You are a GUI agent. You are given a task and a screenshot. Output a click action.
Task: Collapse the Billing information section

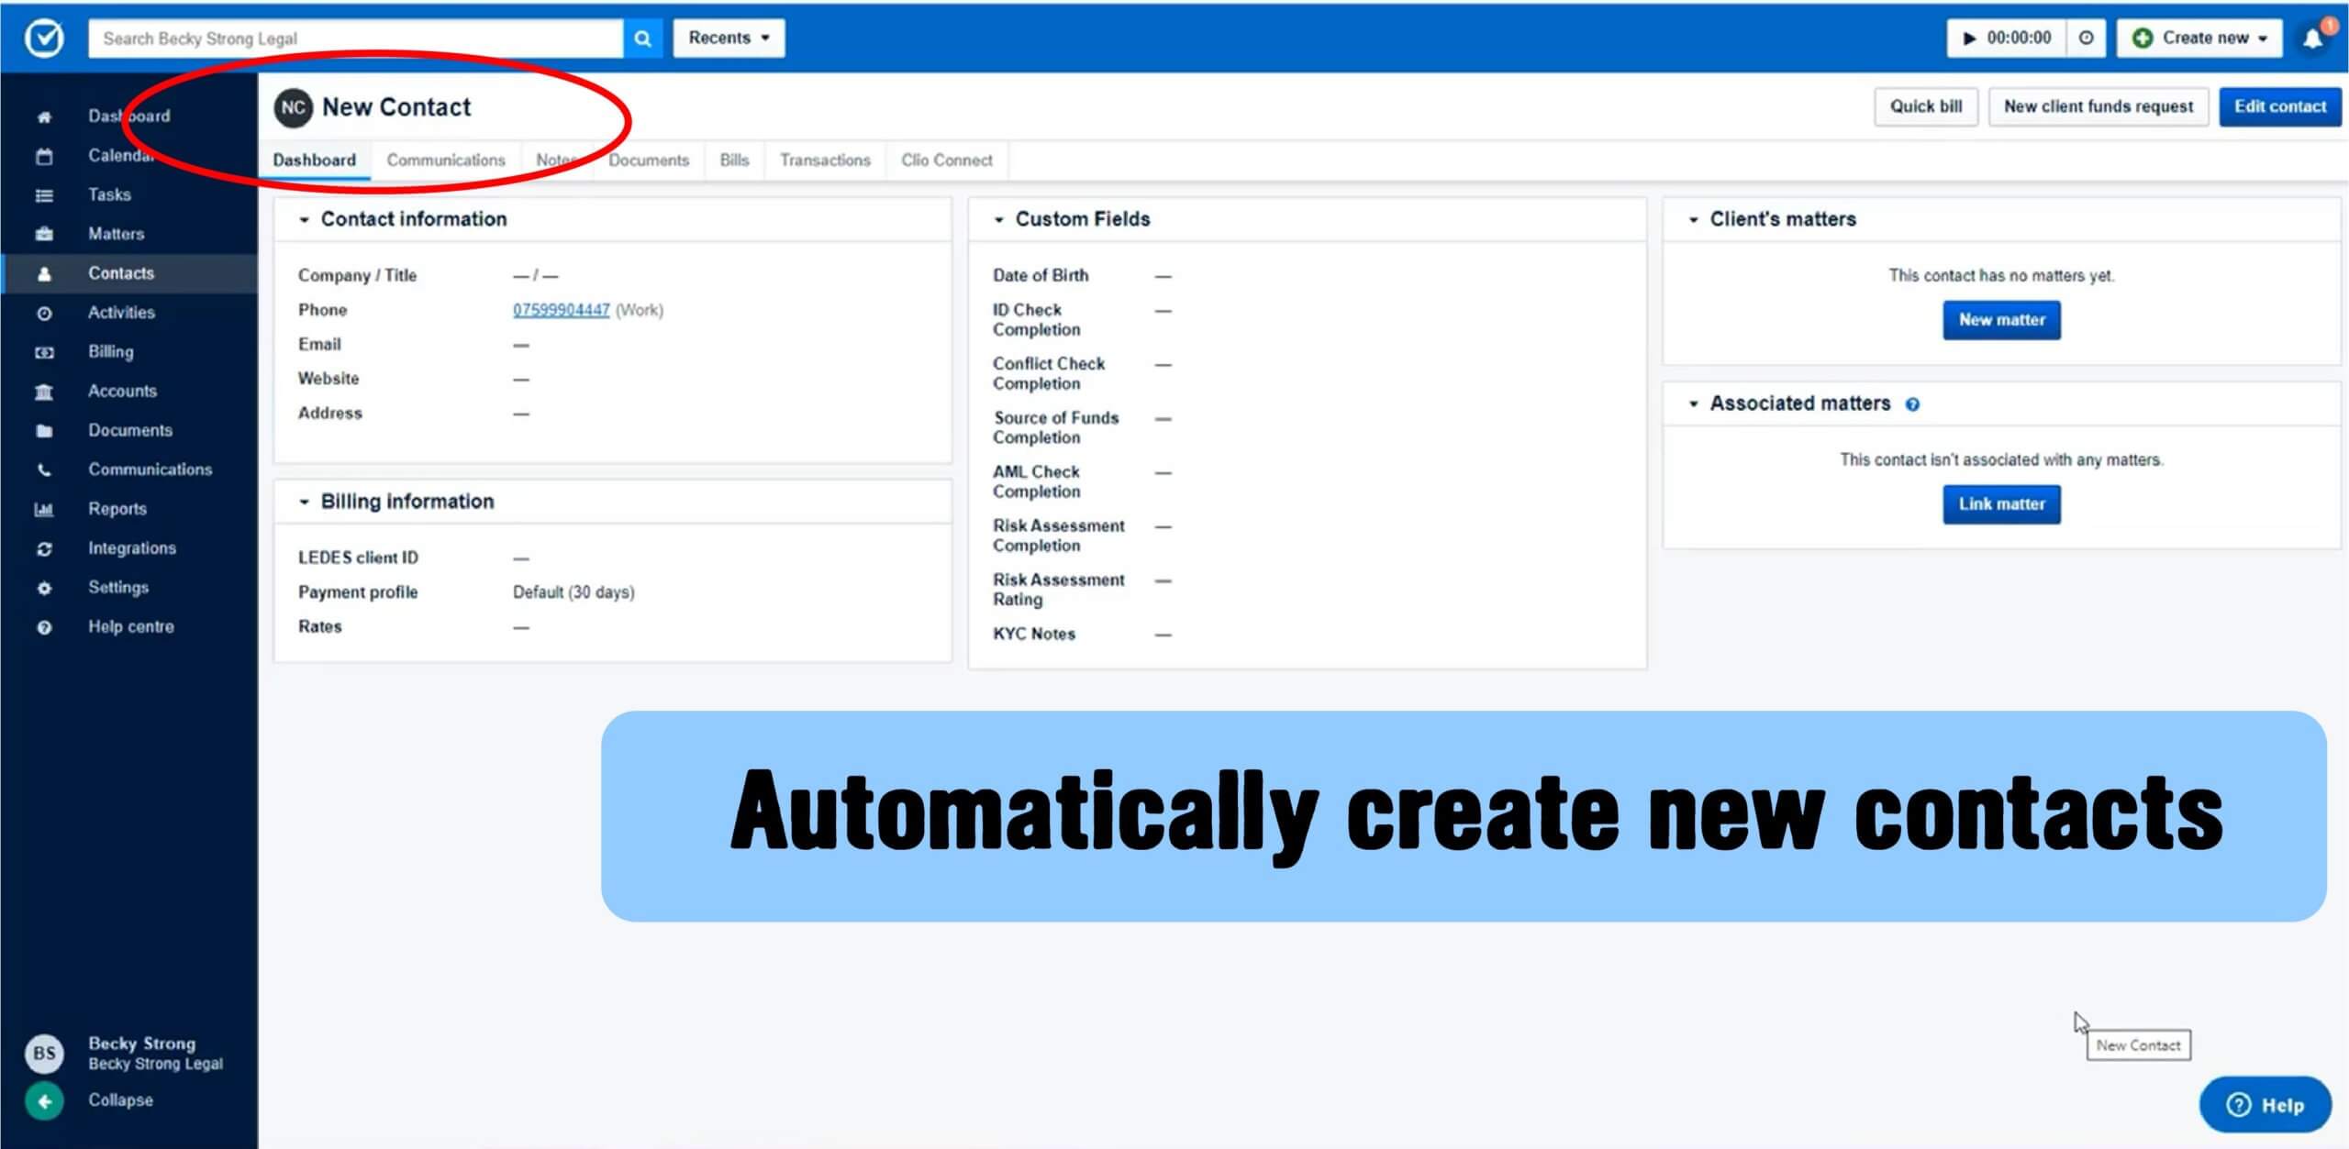click(304, 503)
